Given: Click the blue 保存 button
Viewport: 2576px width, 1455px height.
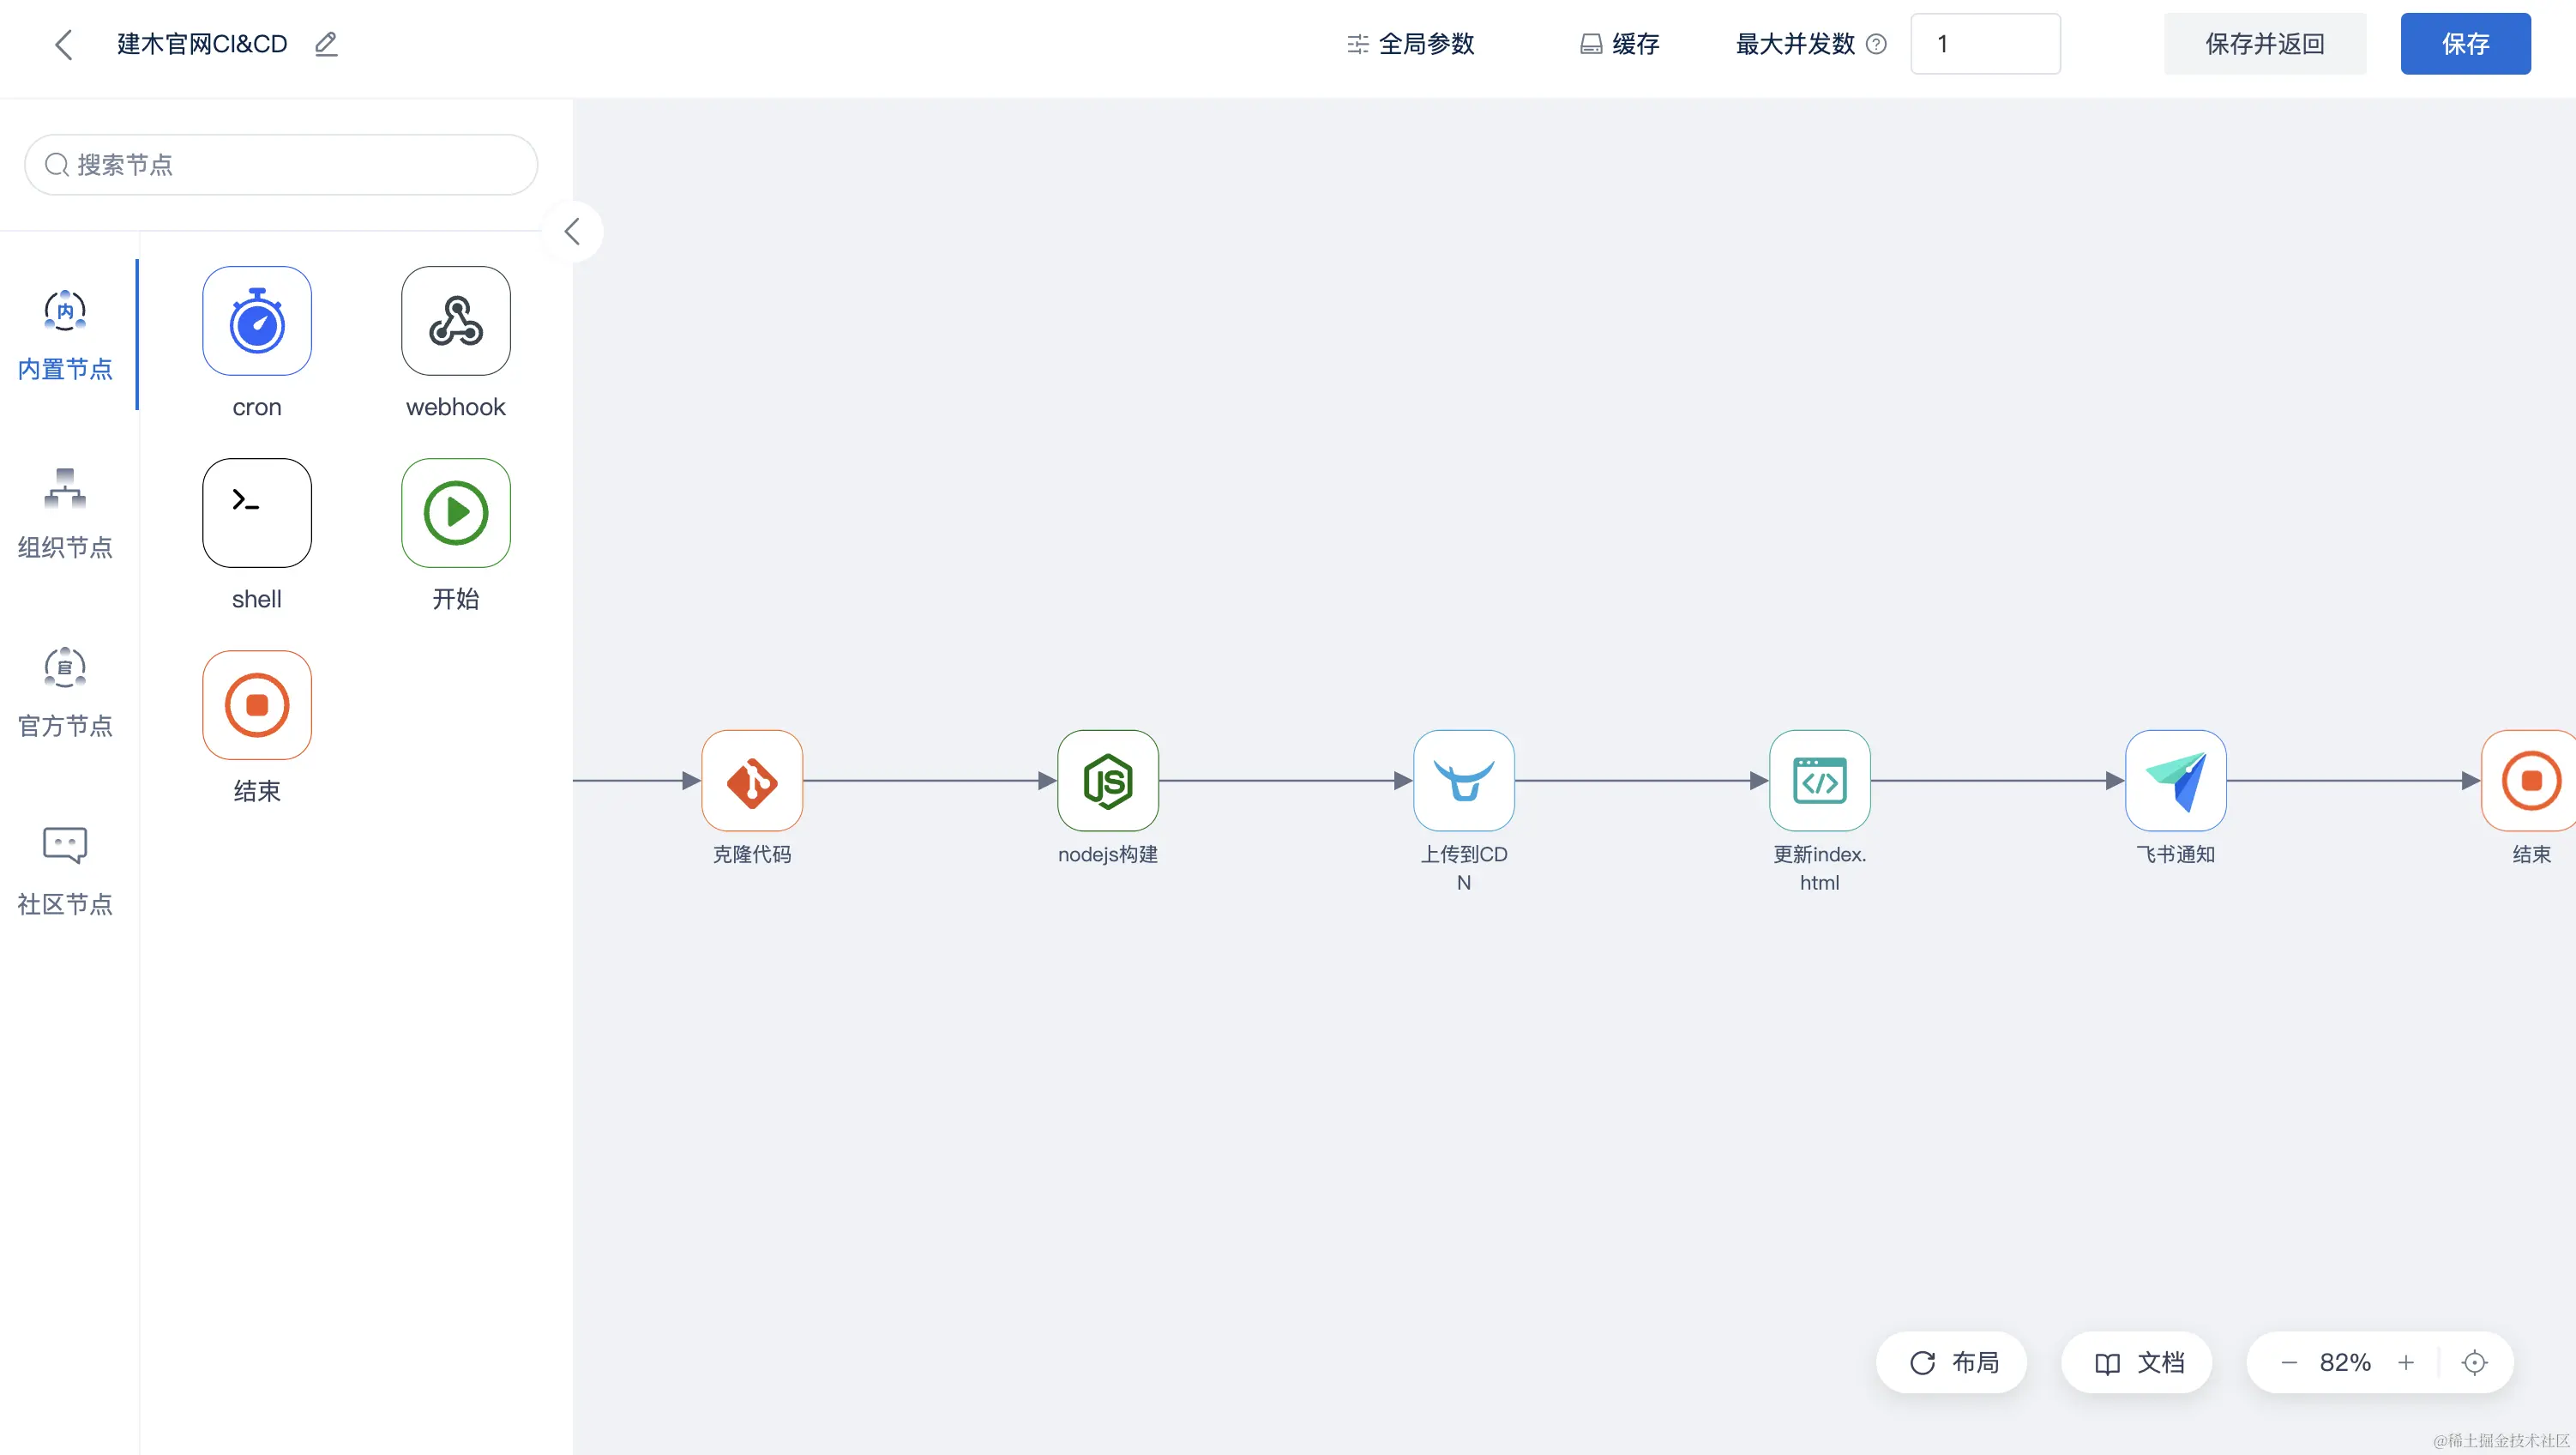Looking at the screenshot, I should click(2465, 44).
